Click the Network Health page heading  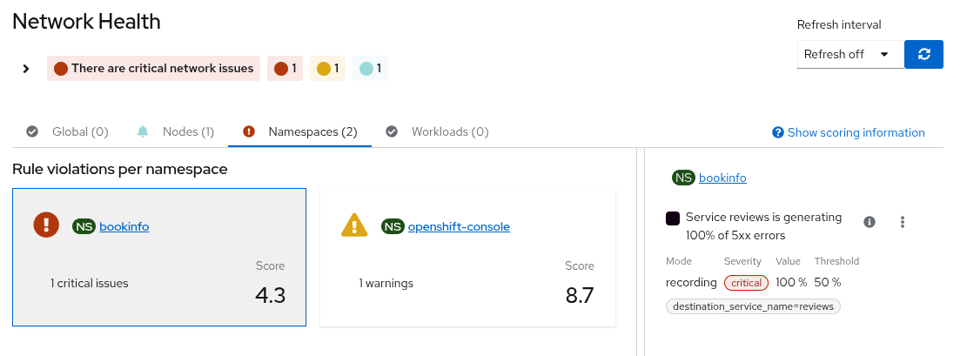(86, 21)
